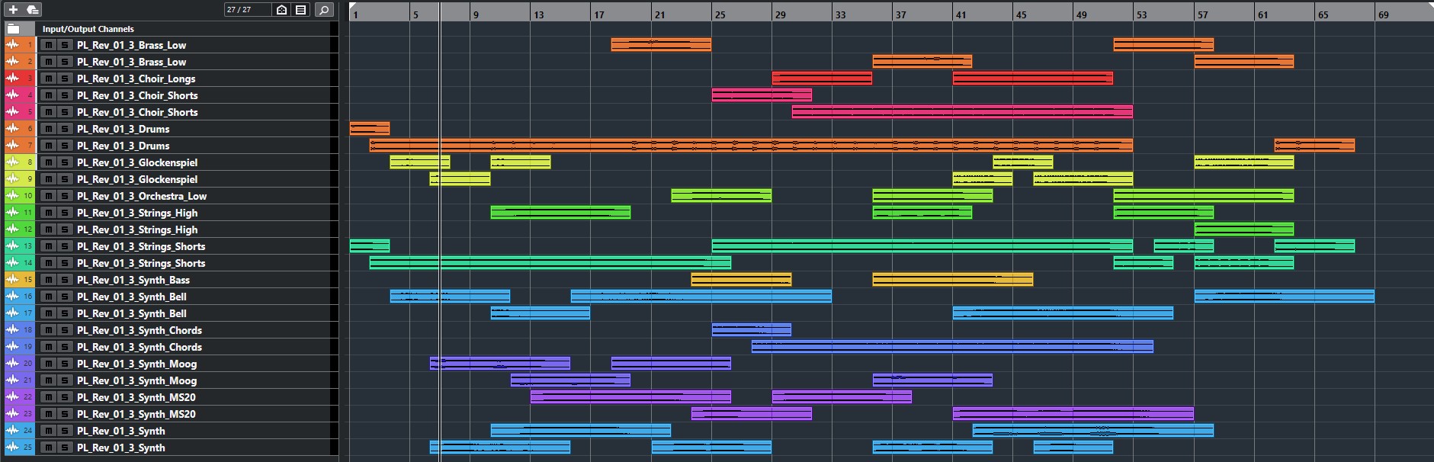Image resolution: width=1434 pixels, height=462 pixels.
Task: Click the purple color strip of track 22
Action: pyautogui.click(x=29, y=397)
